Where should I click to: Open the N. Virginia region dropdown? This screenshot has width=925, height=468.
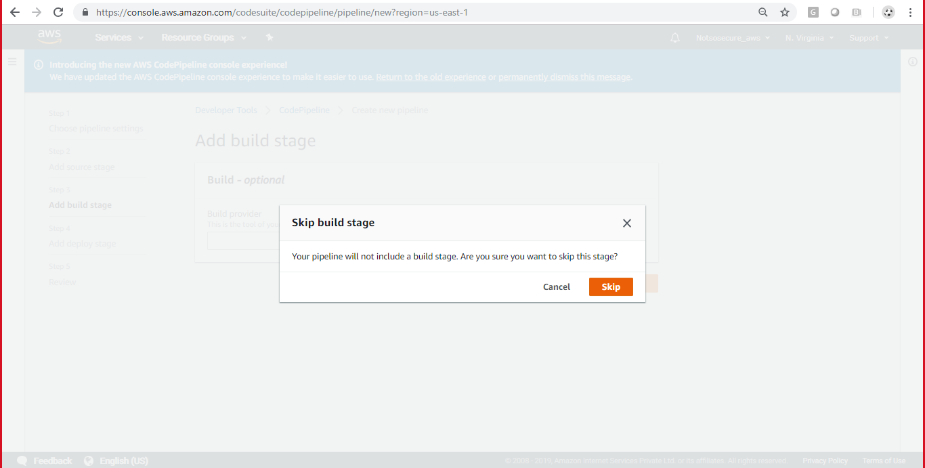pos(809,38)
